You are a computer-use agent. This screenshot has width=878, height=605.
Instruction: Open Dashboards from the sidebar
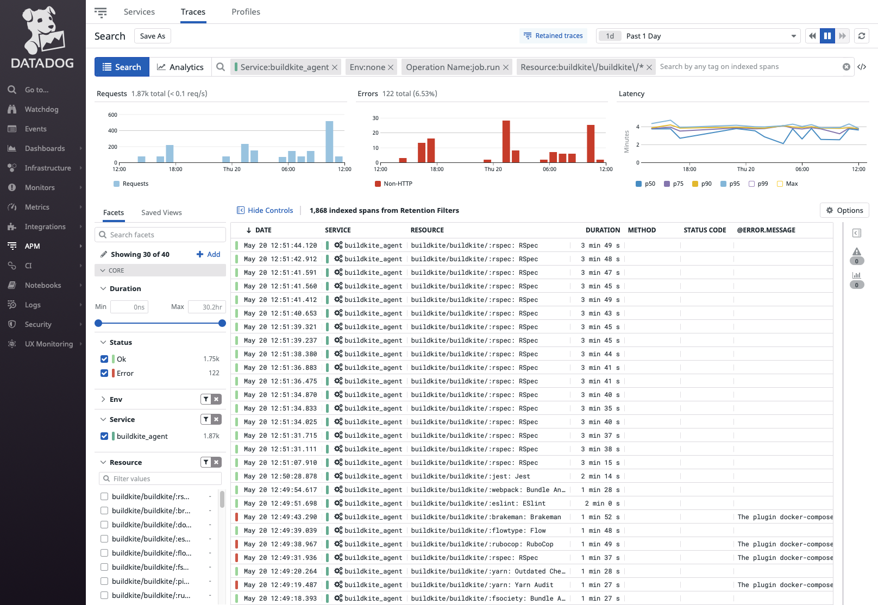click(x=45, y=148)
